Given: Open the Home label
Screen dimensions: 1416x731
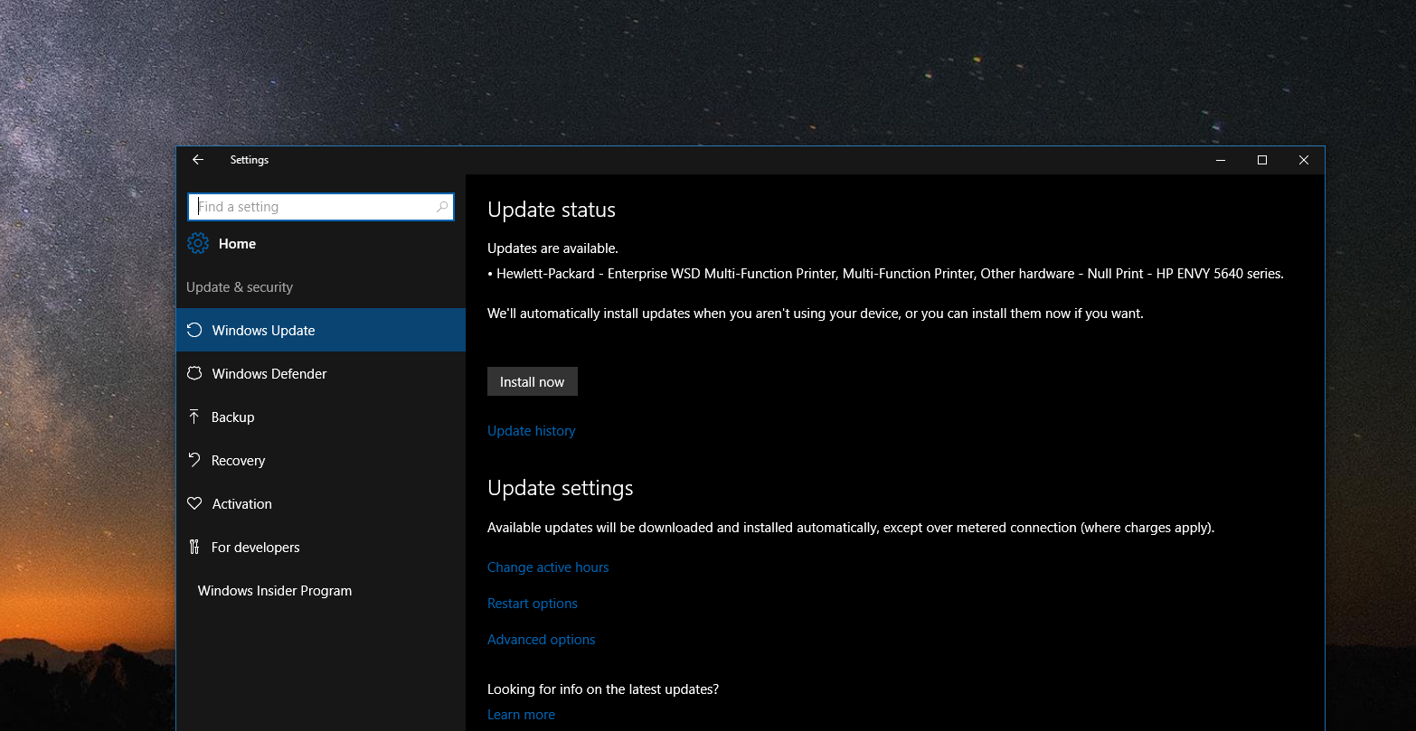Looking at the screenshot, I should (237, 244).
